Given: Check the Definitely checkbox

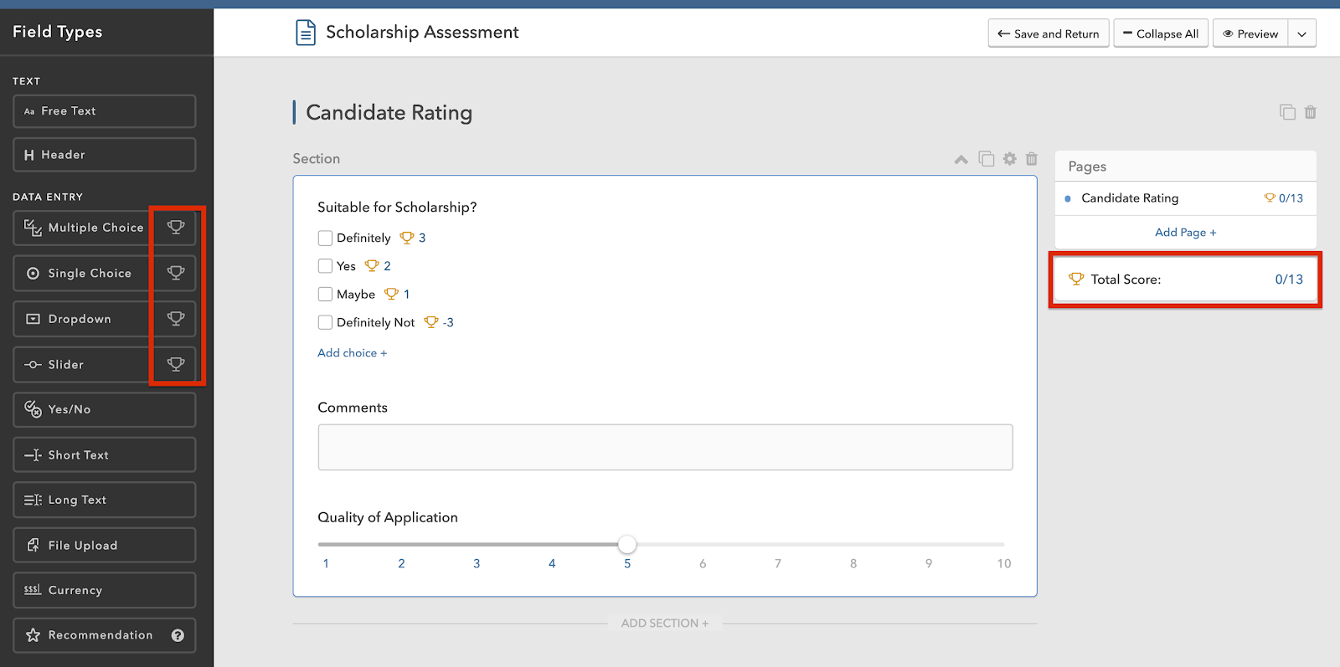Looking at the screenshot, I should pos(326,239).
